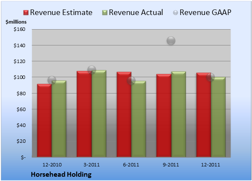
Task: Click the '$-' zero axis value
Action: (x=23, y=157)
